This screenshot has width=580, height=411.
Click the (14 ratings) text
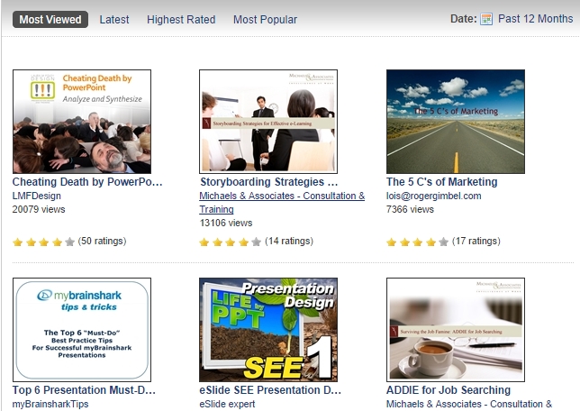point(289,241)
